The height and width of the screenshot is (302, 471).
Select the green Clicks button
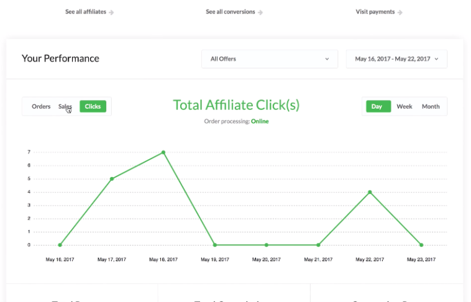[x=93, y=106]
